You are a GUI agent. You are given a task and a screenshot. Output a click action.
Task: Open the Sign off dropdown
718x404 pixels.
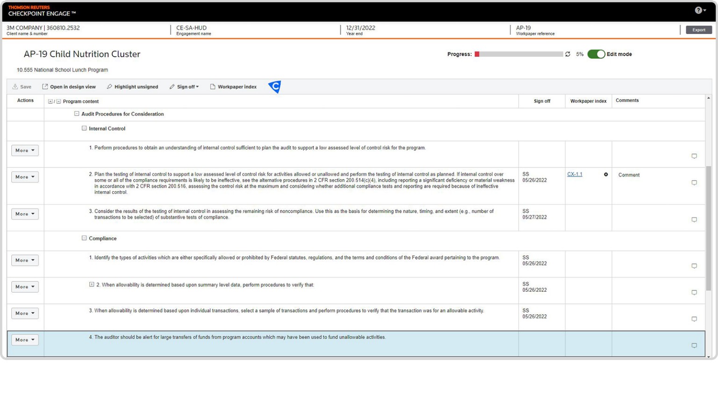pos(184,87)
